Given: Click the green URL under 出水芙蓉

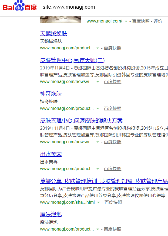Looking at the screenshot, I should [67, 168].
